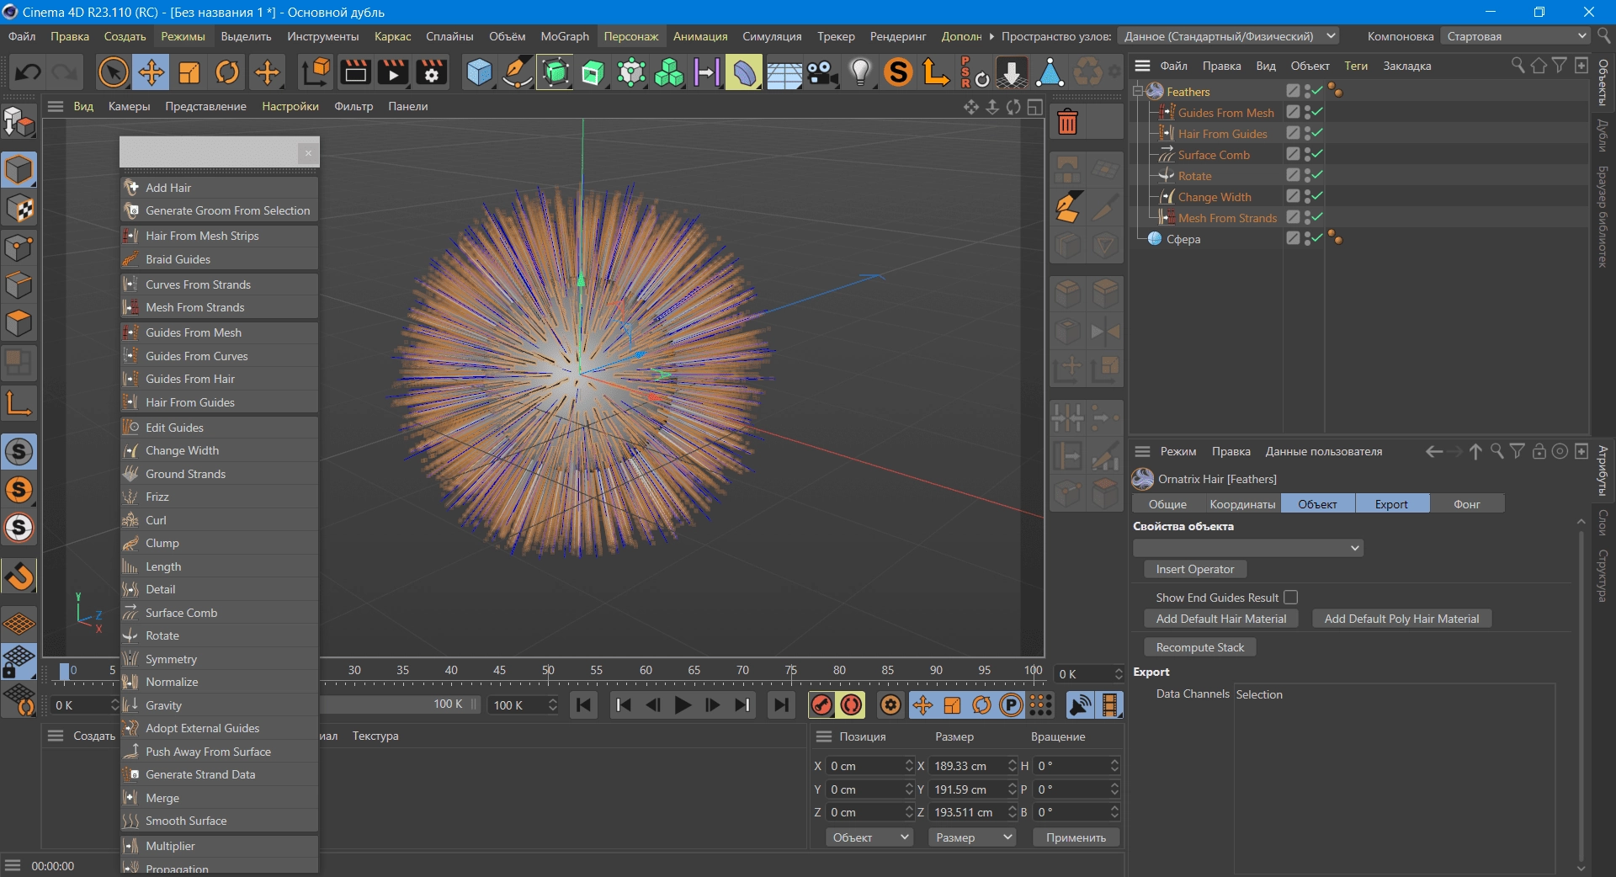The image size is (1616, 877).
Task: Open the viewport hamburger menu
Action: 56,106
